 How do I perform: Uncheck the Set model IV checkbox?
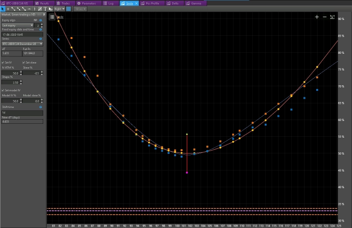click(x=3, y=90)
